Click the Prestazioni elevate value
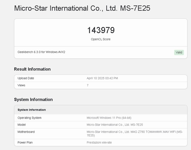 [99, 142]
